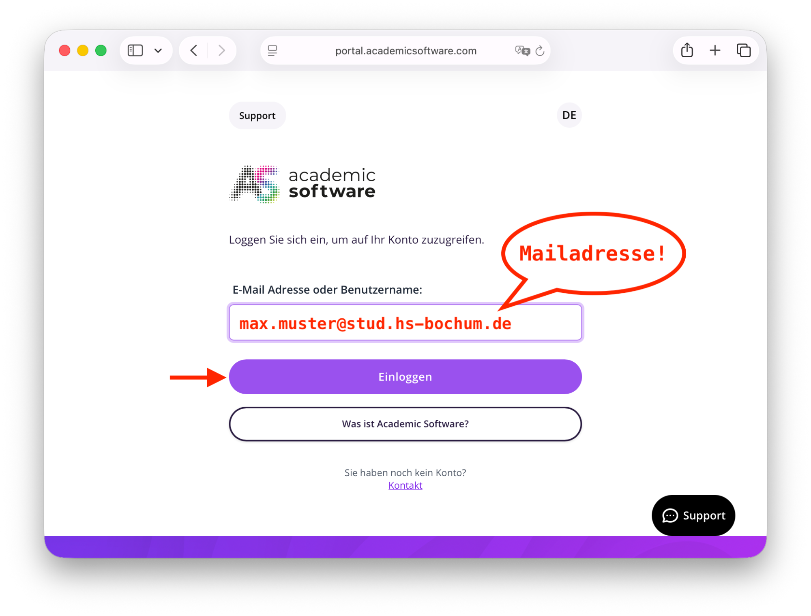Image resolution: width=811 pixels, height=616 pixels.
Task: Reload the page with refresh icon
Action: (540, 51)
